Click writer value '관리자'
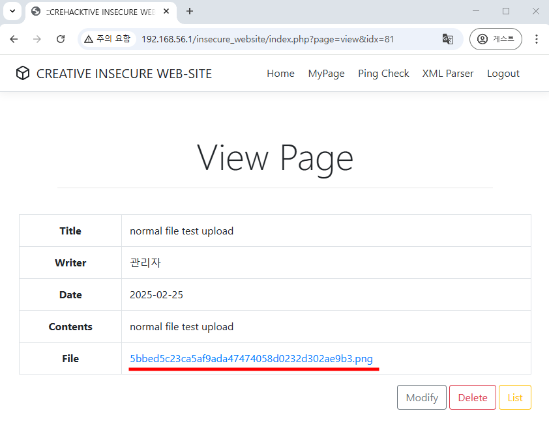Screen dimensions: 549x424 [145, 262]
